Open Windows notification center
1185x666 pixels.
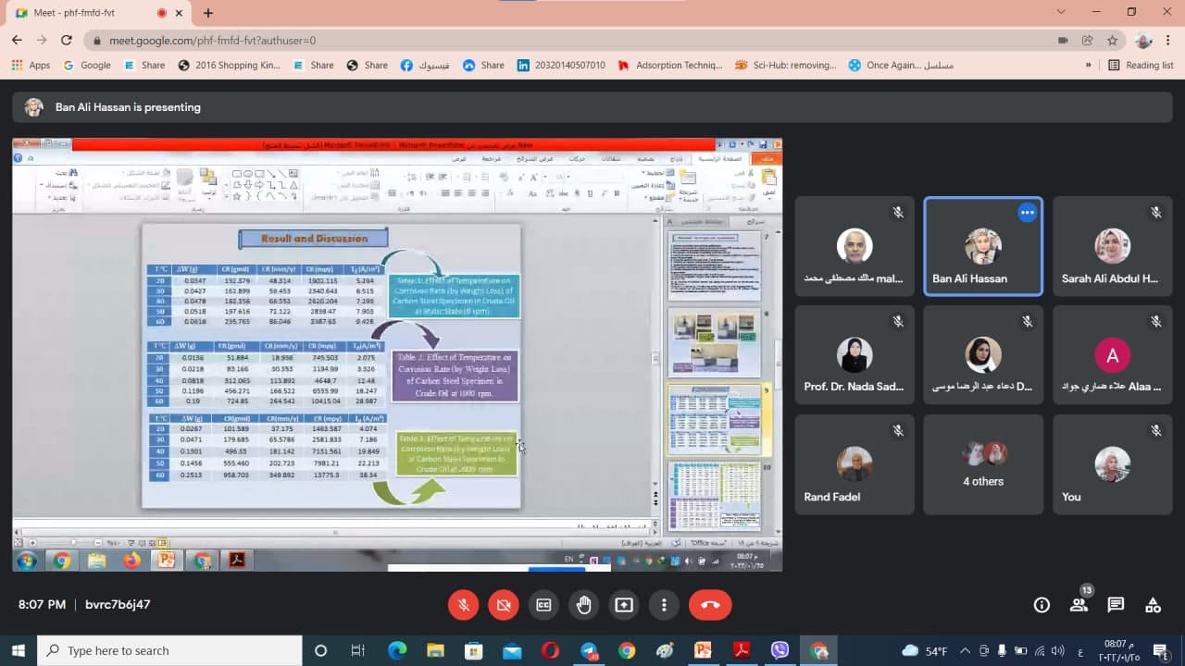[x=1161, y=650]
